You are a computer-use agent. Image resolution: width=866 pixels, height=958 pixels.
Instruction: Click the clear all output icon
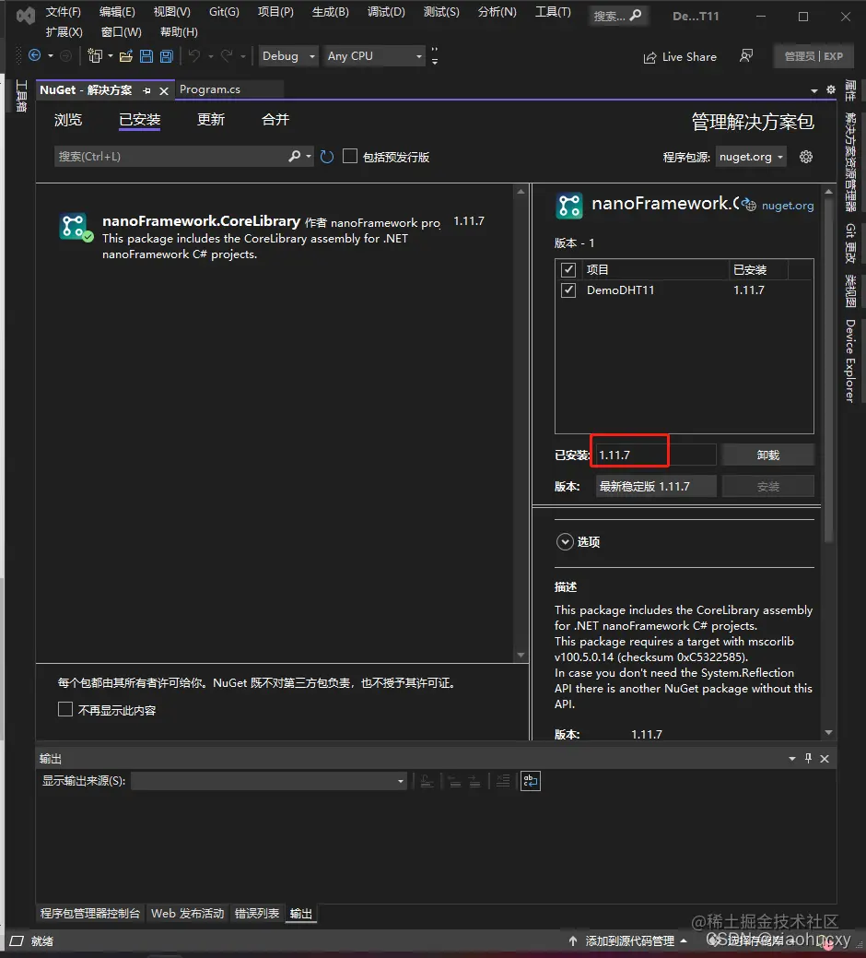point(503,781)
